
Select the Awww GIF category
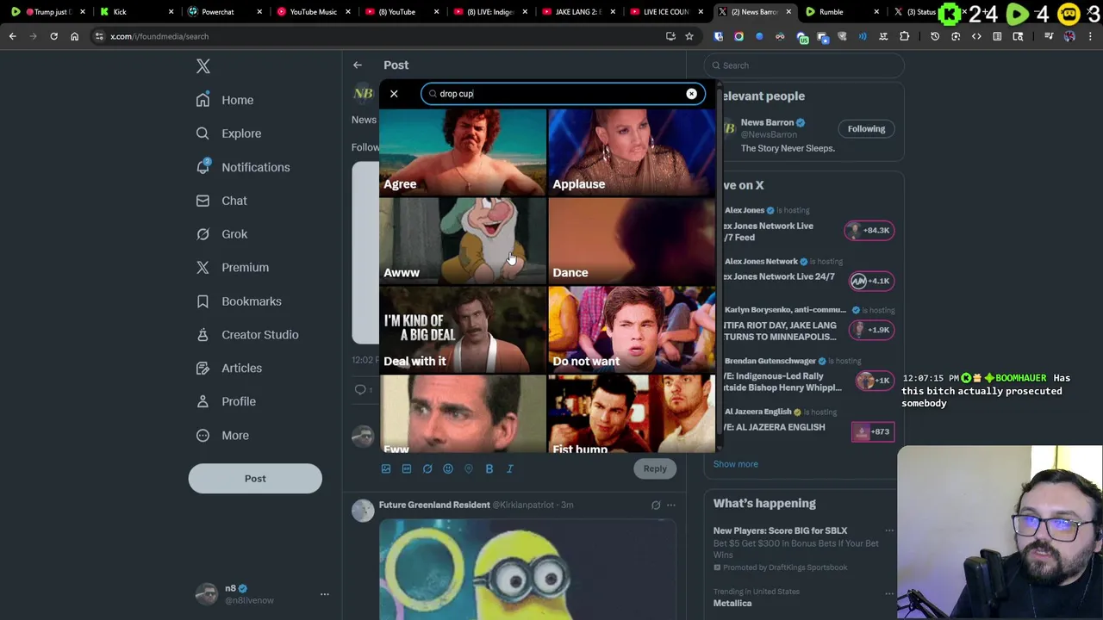(463, 240)
